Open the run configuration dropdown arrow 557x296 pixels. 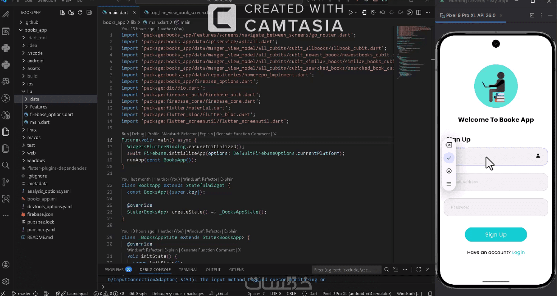[356, 12]
